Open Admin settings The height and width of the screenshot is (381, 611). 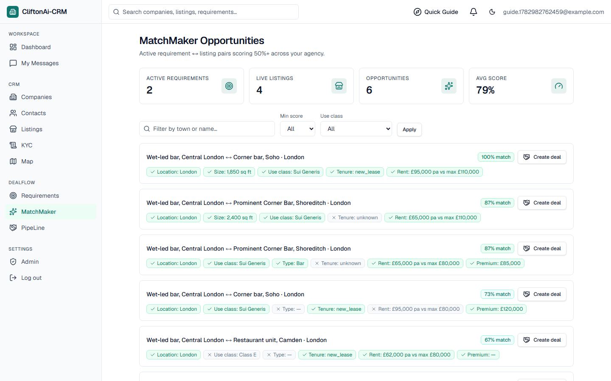(x=51, y=262)
